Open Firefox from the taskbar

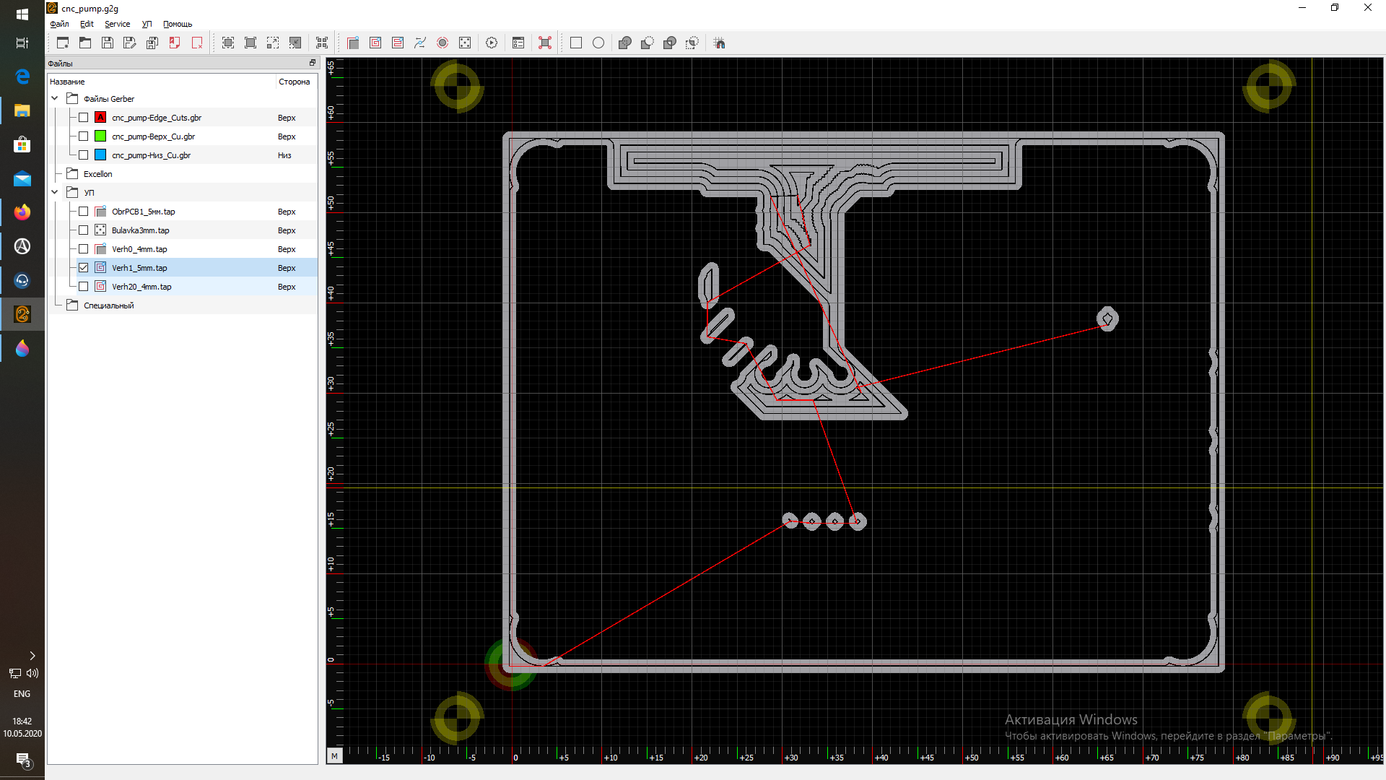22,212
